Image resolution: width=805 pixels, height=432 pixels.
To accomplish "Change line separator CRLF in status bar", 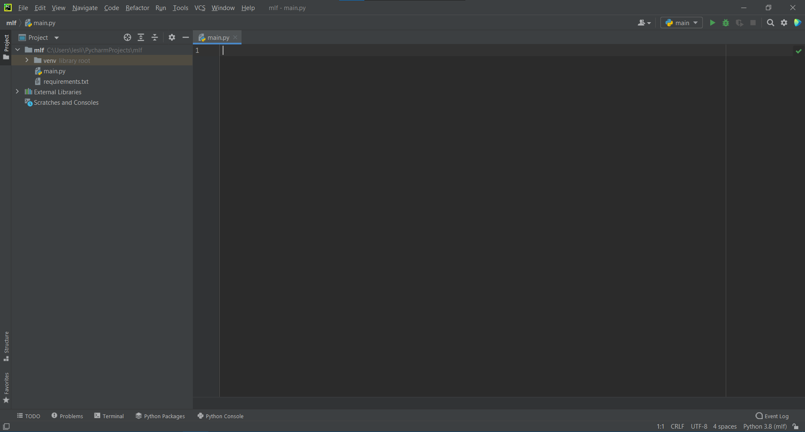I will point(677,427).
